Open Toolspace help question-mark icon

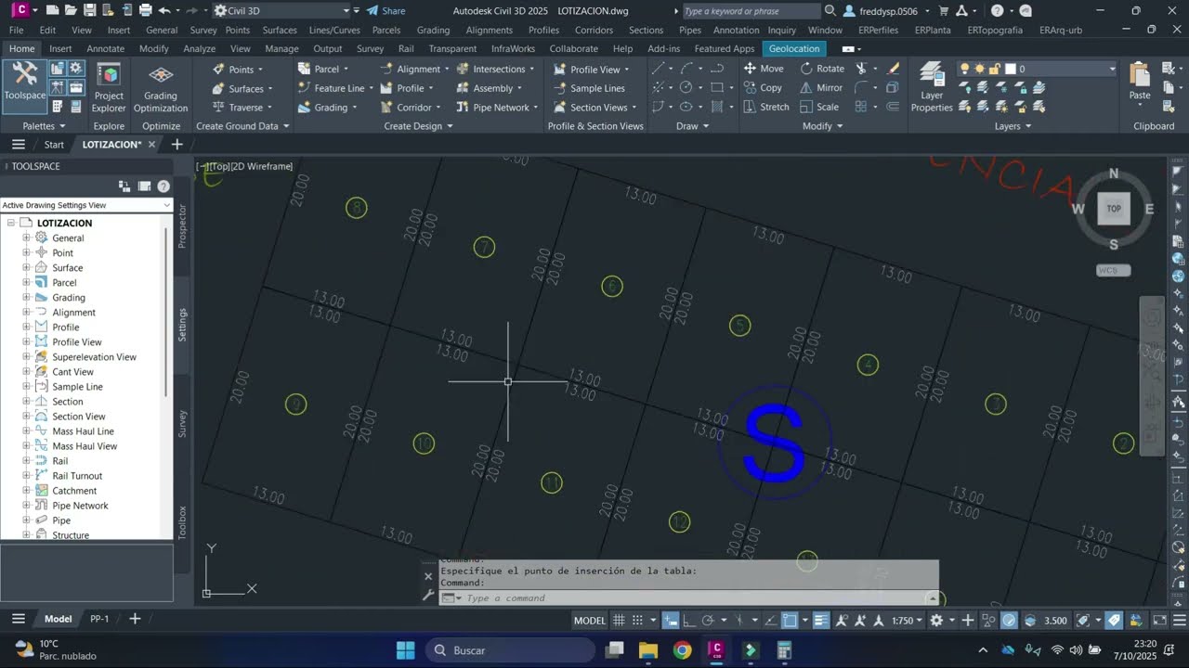(x=163, y=186)
